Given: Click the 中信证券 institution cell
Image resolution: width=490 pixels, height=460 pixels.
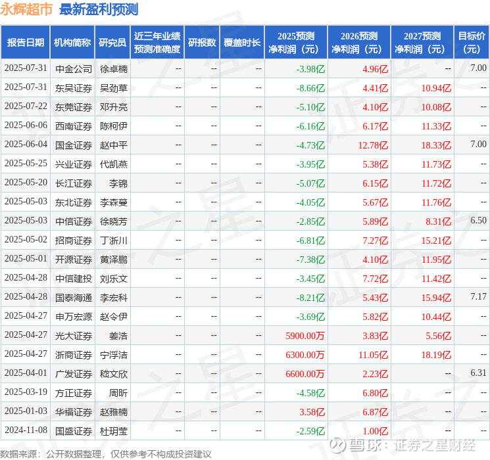Looking at the screenshot, I should click(74, 221).
